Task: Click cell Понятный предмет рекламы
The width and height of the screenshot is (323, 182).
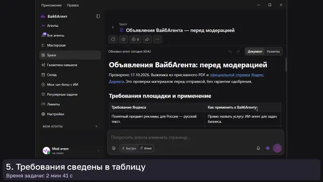Action: click(x=157, y=119)
